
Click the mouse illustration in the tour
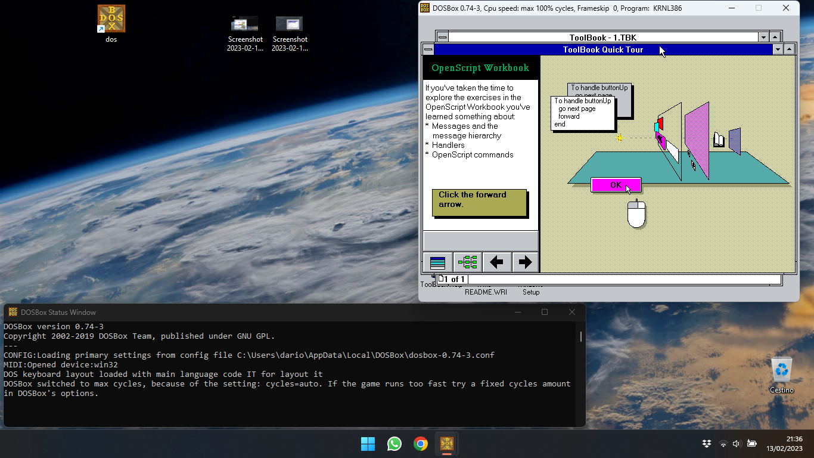pyautogui.click(x=636, y=213)
